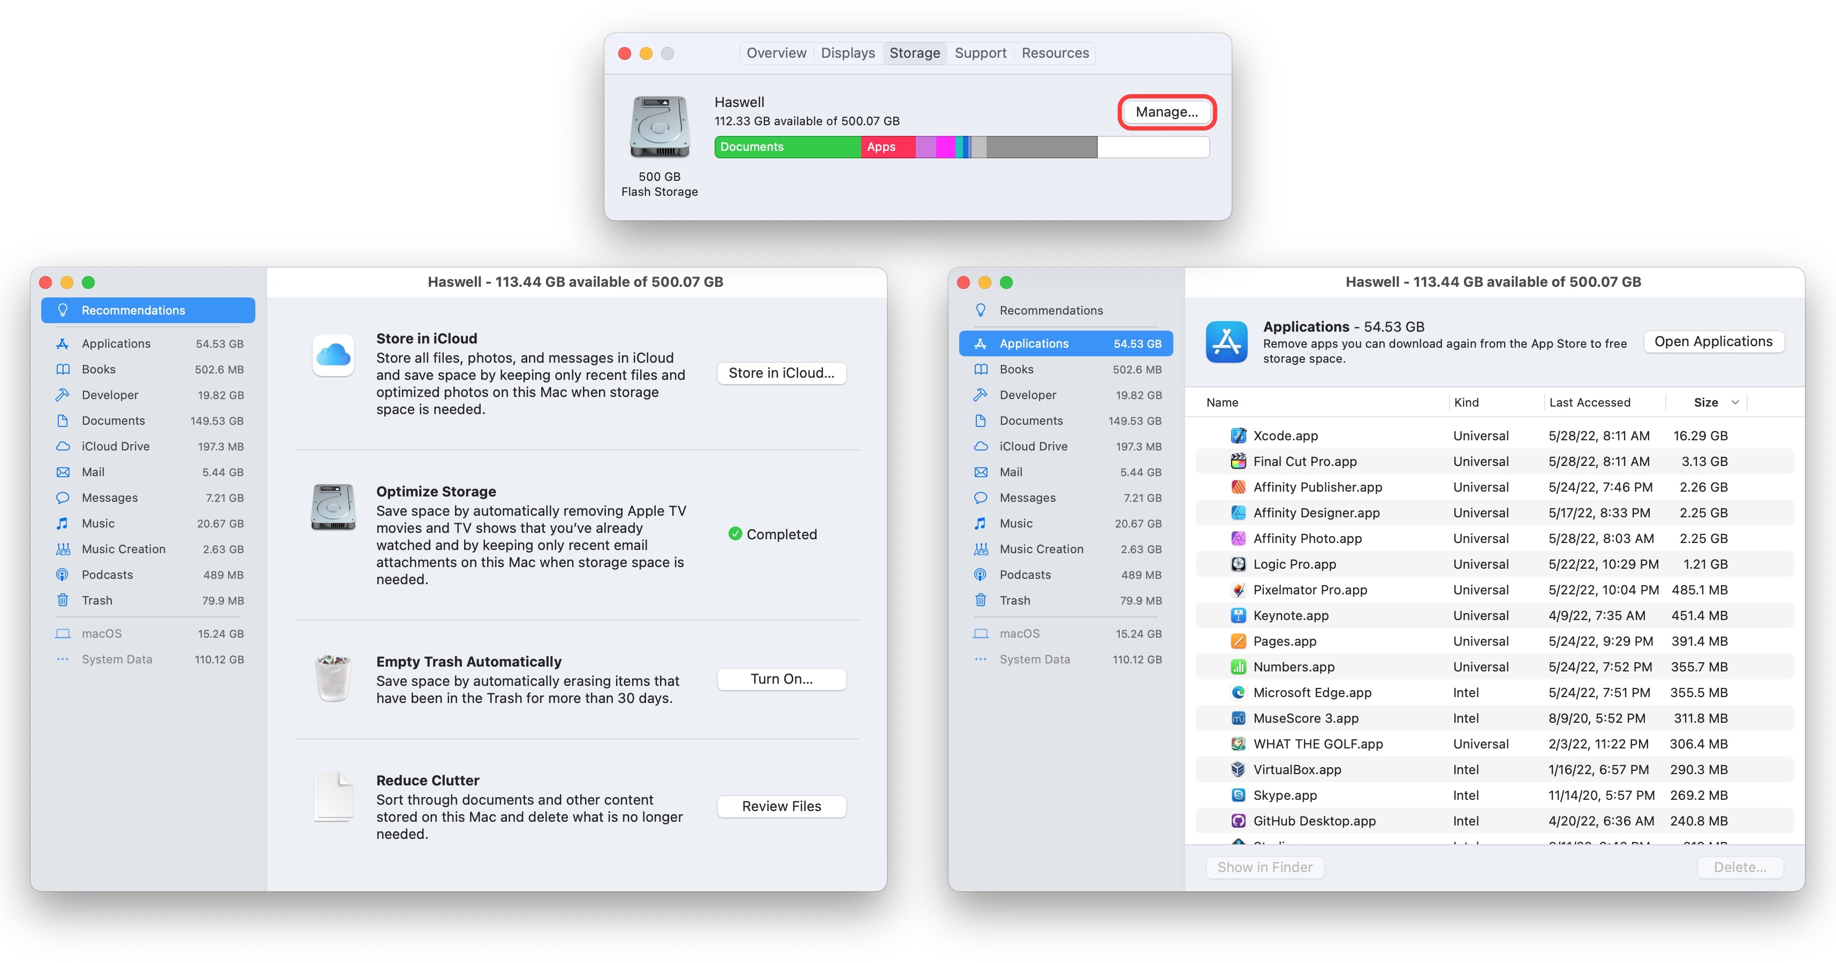
Task: Click the Open Applications button
Action: pos(1713,341)
